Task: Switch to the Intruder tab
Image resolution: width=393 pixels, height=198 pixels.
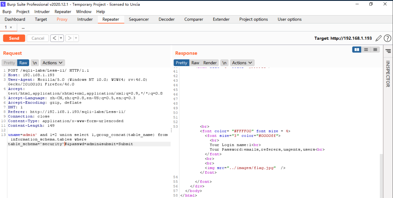Action: click(85, 19)
